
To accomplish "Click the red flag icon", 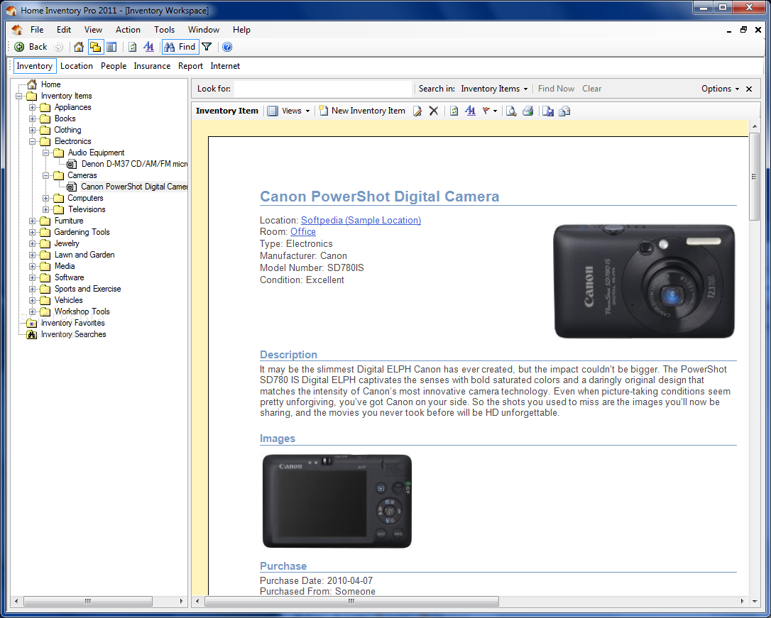I will point(486,111).
